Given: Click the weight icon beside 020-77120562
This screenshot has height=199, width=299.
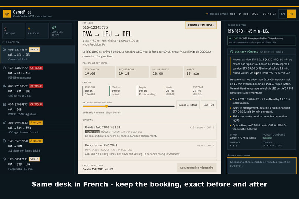Looking at the screenshot, I should coord(4,86).
